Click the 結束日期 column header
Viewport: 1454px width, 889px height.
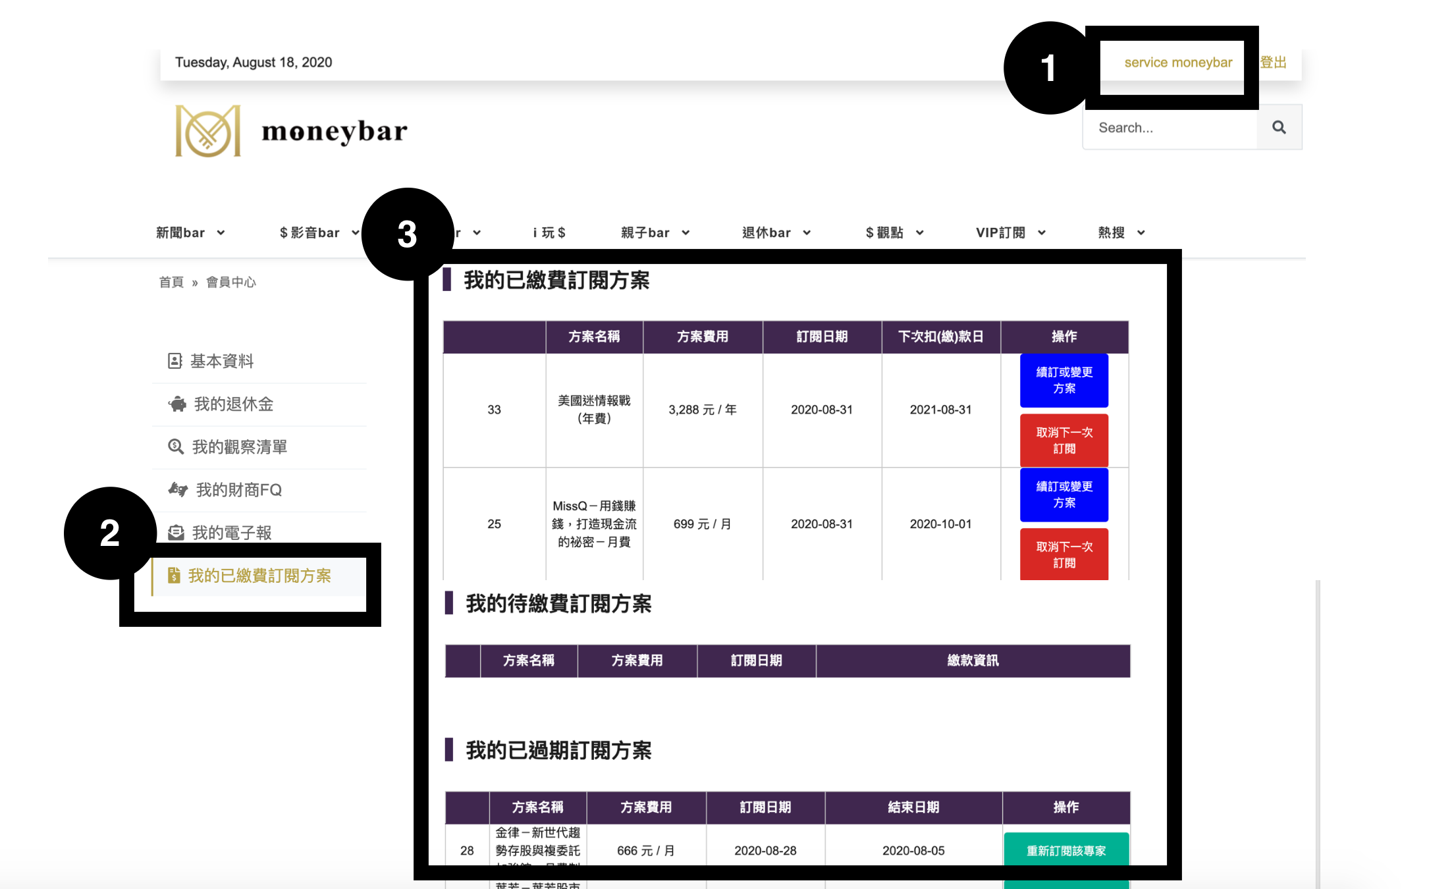pos(913,807)
